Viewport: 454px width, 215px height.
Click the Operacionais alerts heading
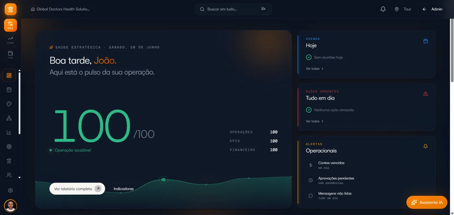pyautogui.click(x=321, y=151)
